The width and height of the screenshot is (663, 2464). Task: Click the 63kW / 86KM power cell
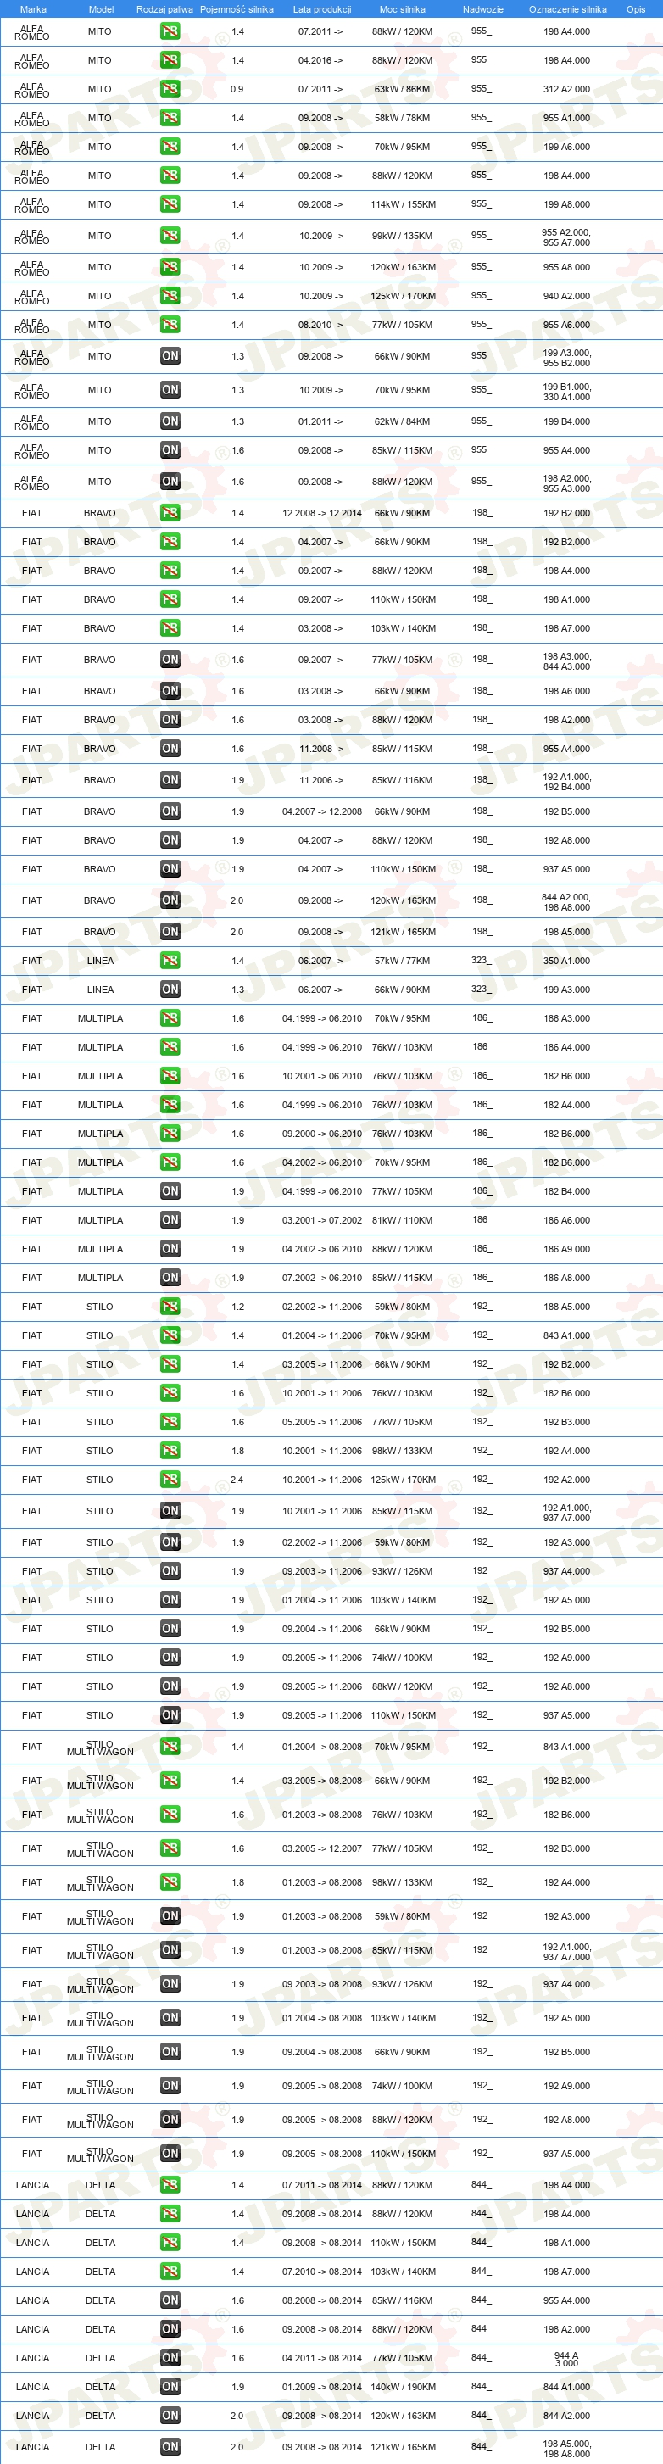tap(402, 89)
